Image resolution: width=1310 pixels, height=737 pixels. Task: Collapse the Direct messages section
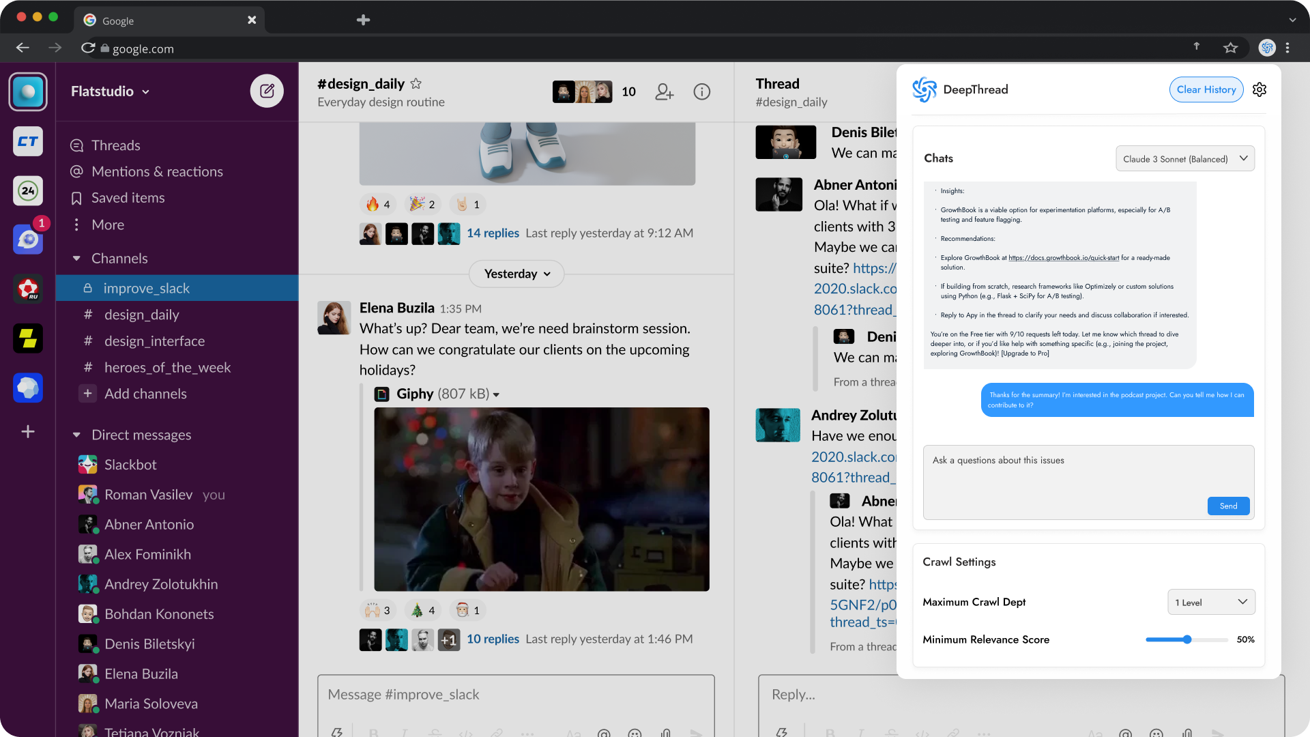[76, 435]
